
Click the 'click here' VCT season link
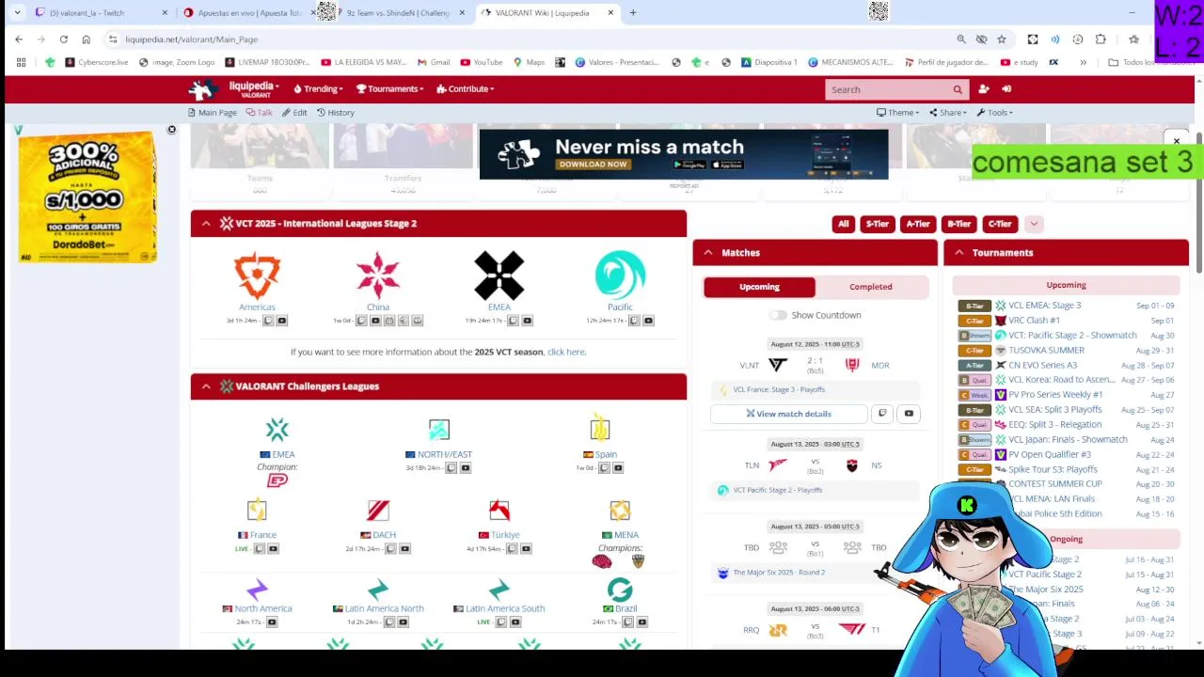tap(566, 352)
